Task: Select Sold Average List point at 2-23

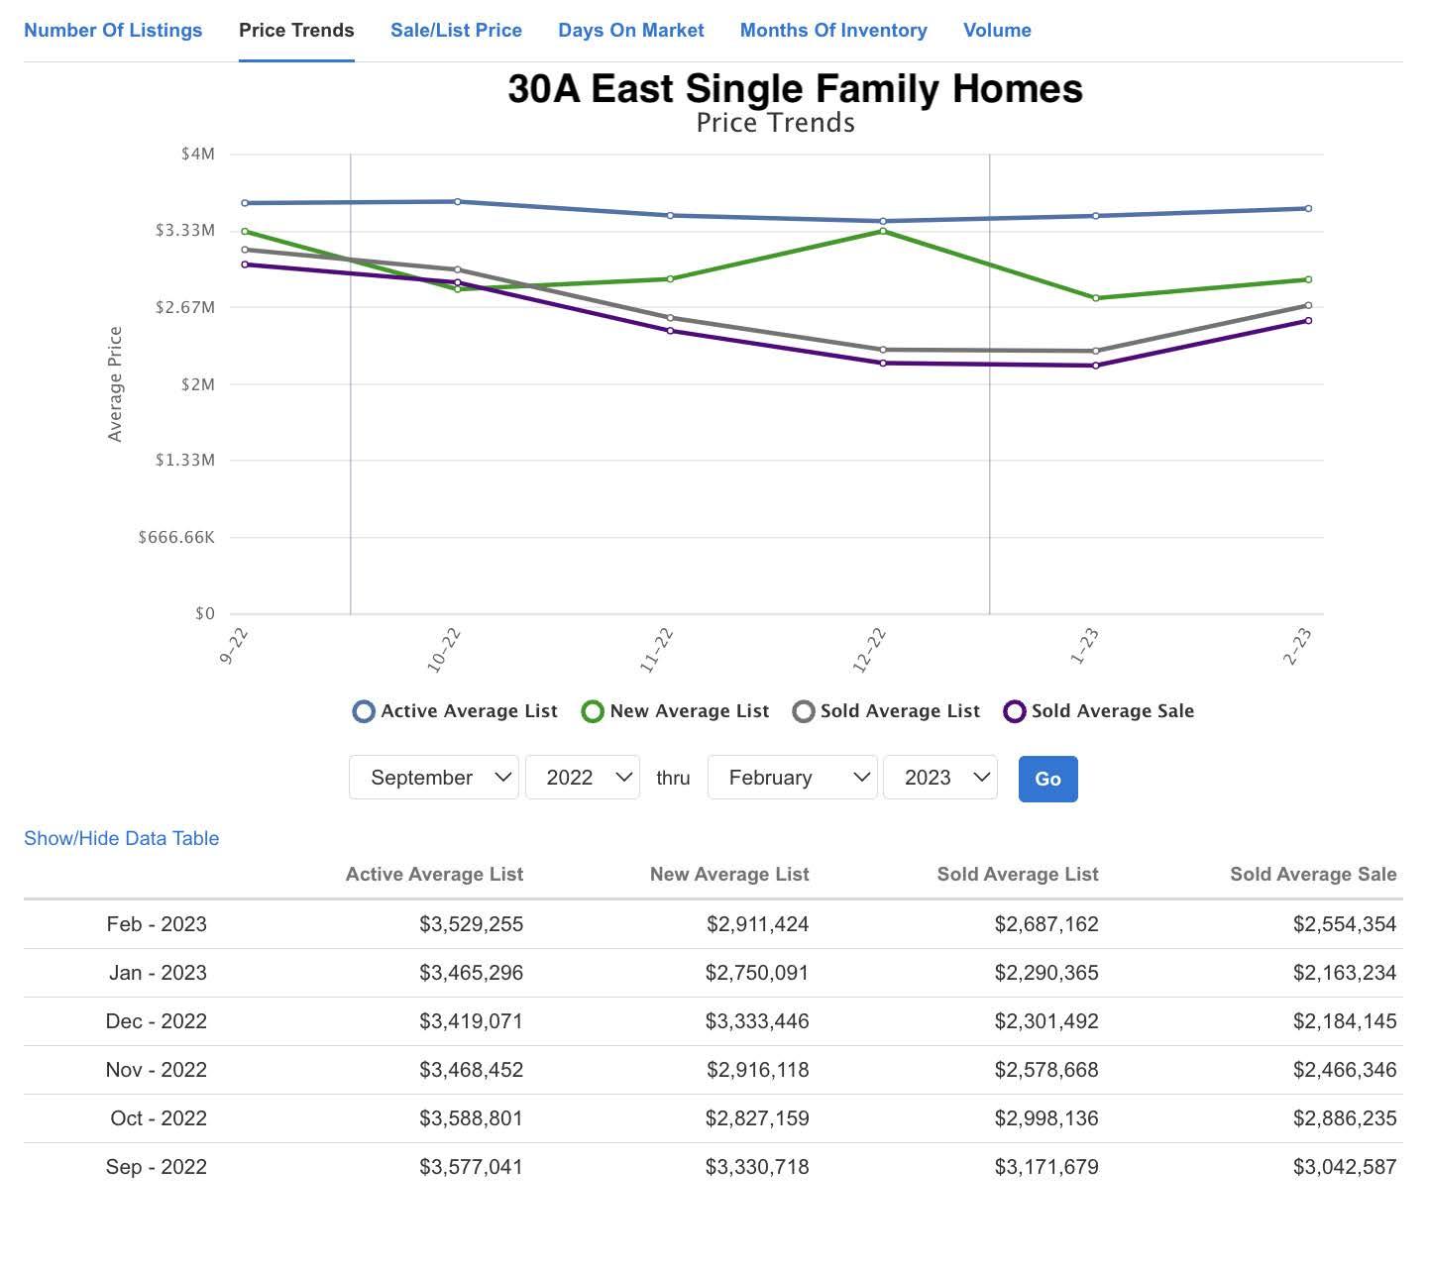Action: point(1308,305)
